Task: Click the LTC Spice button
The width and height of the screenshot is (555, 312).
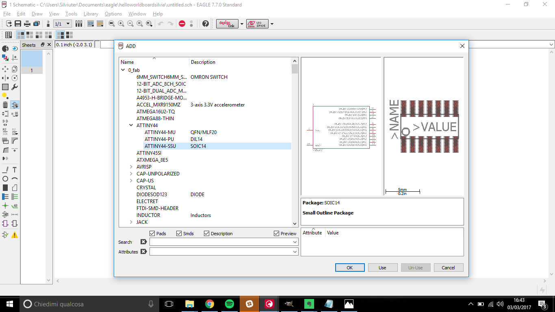Action: [257, 24]
